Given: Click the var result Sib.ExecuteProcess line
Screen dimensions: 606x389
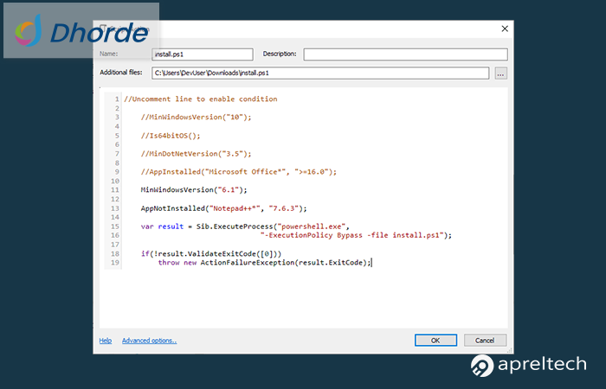Looking at the screenshot, I should 245,226.
